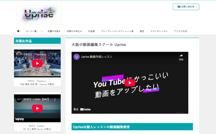Viewport: 216px width, 134px height.
Task: Click the share arrow icon on main video
Action: click(x=181, y=56)
